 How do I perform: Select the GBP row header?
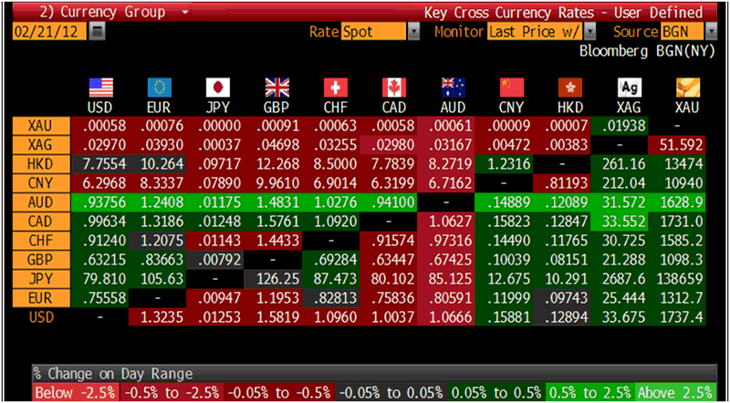(x=41, y=260)
